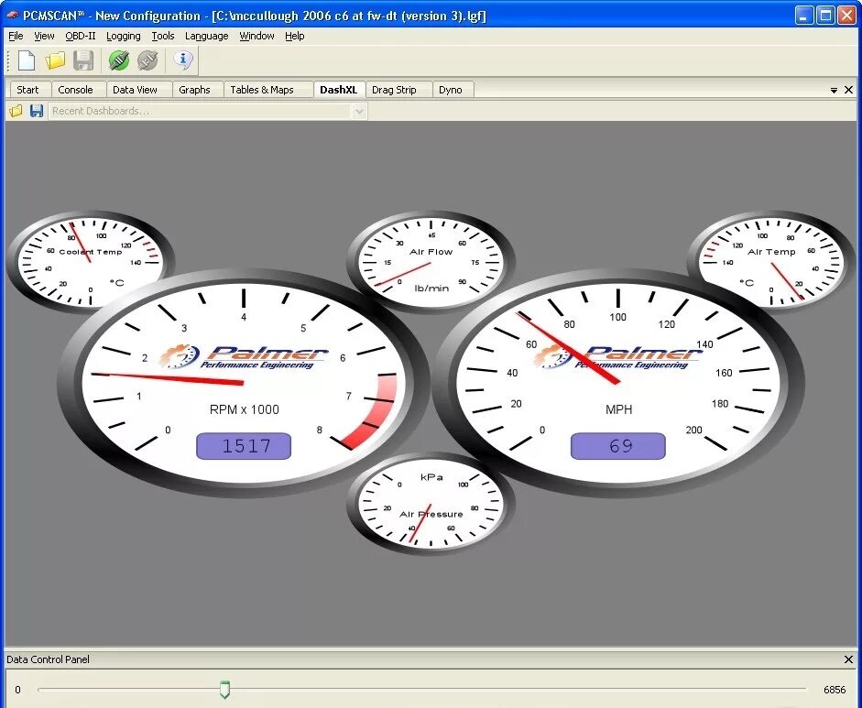Screen dimensions: 862x708
Task: Save dashboard blue floppy icon
Action: pyautogui.click(x=37, y=111)
